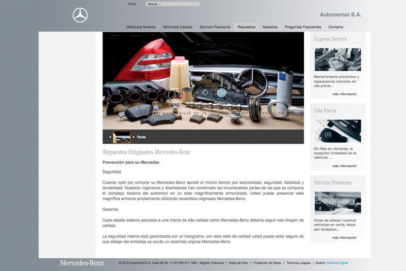Click 'Sin filas sin demoras' description text
Image resolution: width=406 pixels, height=271 pixels.
point(335,153)
